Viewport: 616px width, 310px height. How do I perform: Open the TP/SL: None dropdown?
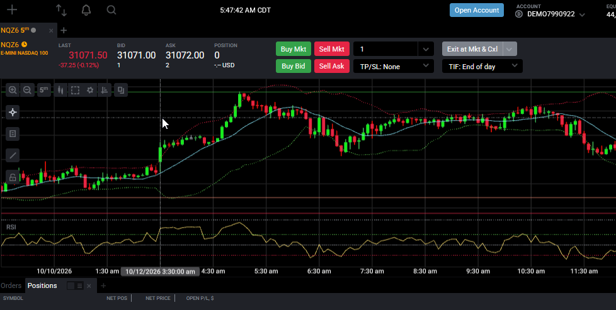pyautogui.click(x=394, y=66)
